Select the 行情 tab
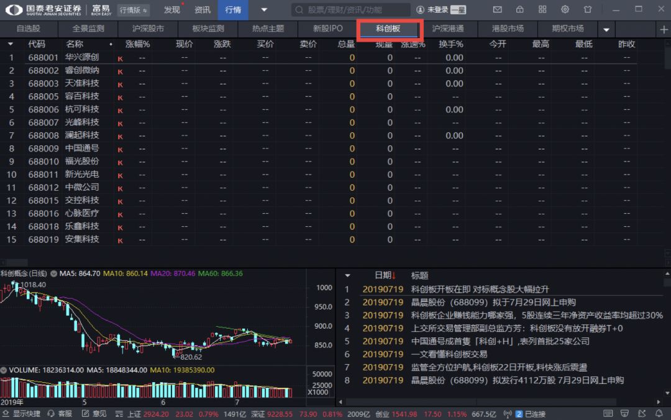The width and height of the screenshot is (671, 420). pyautogui.click(x=233, y=10)
